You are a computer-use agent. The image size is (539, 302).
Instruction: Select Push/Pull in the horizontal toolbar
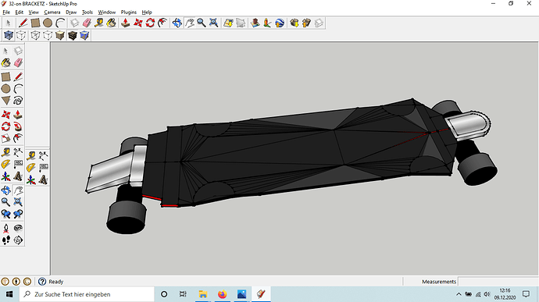(126, 23)
